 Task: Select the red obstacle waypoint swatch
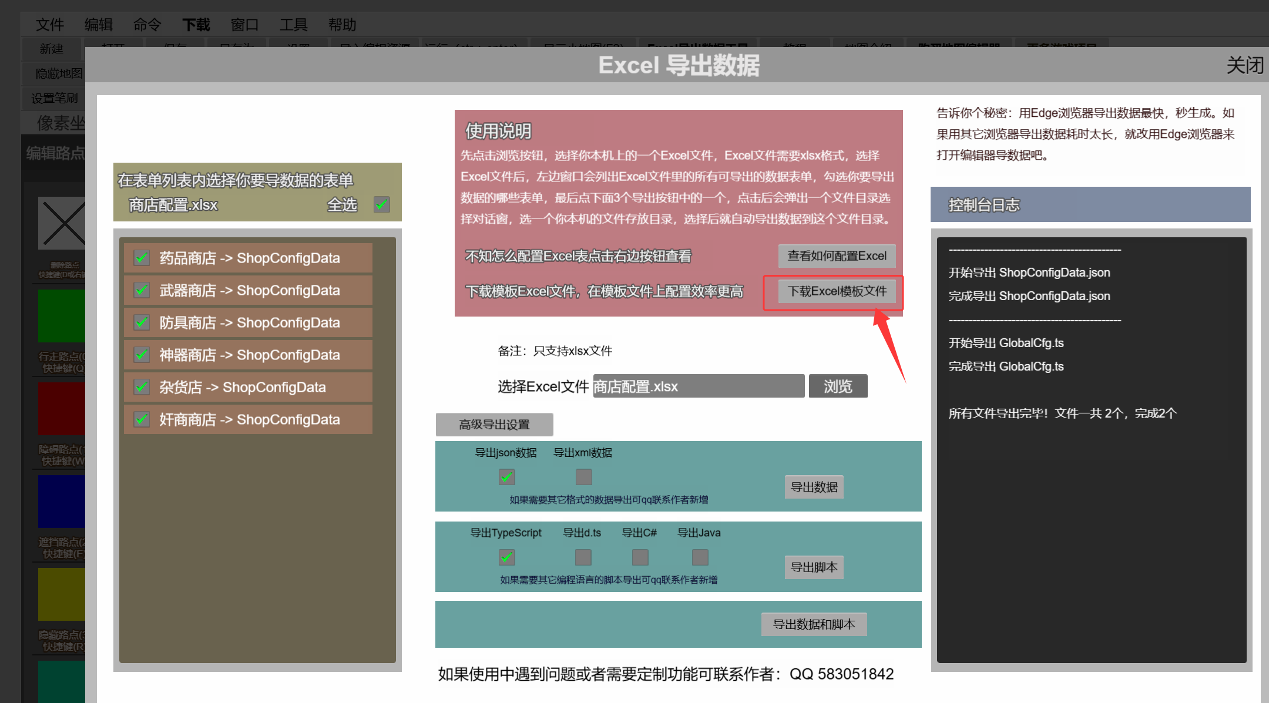[62, 409]
